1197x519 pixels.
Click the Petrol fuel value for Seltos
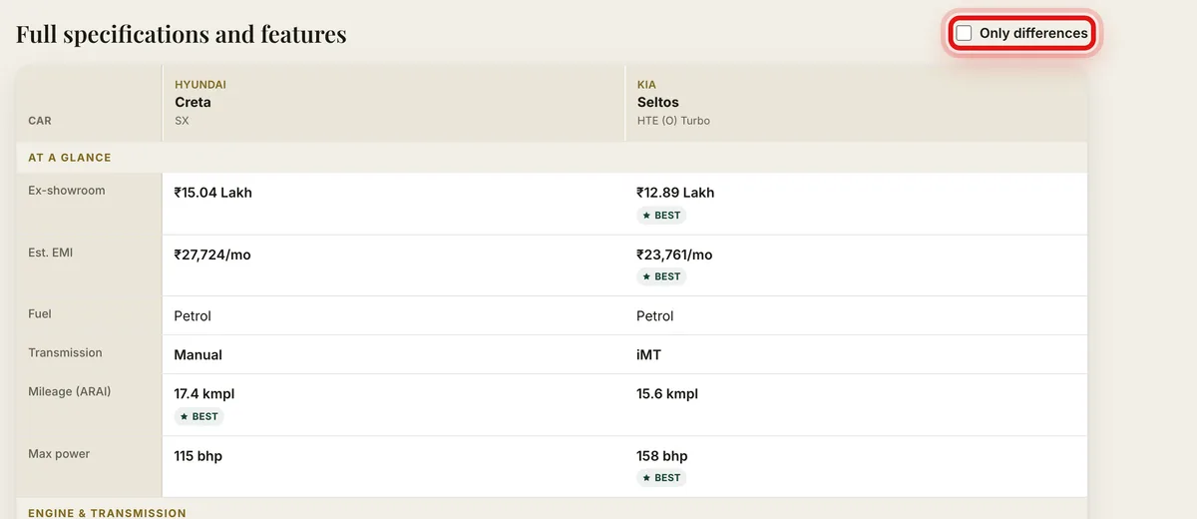655,315
